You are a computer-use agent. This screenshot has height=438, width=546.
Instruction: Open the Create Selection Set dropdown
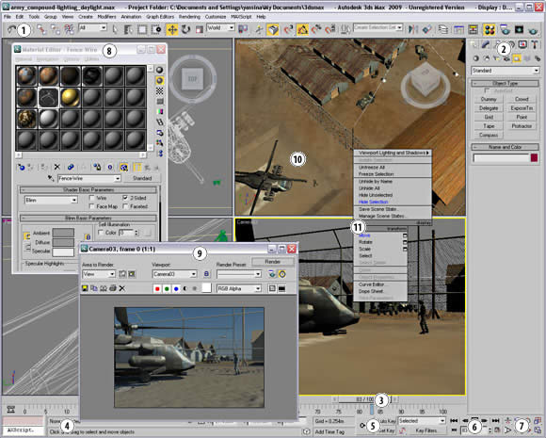click(x=377, y=27)
